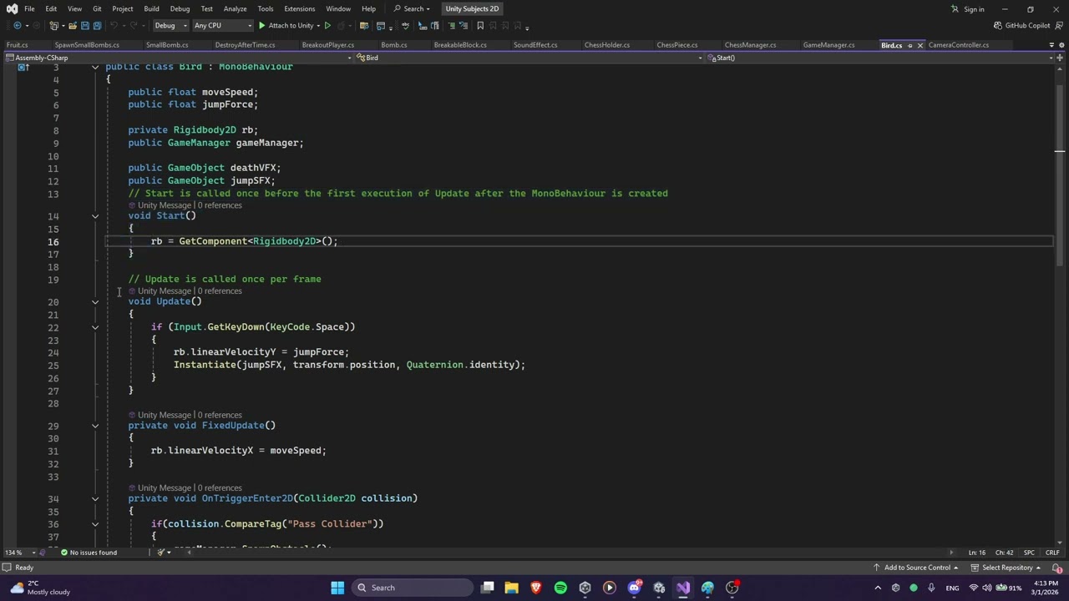Click the Comment Out Selection icon
The height and width of the screenshot is (601, 1069).
(451, 25)
